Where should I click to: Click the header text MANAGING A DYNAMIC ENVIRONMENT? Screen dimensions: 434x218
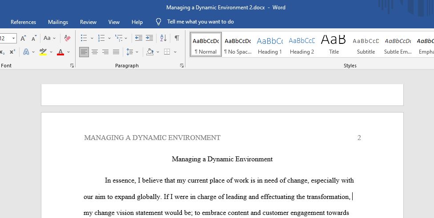pyautogui.click(x=152, y=138)
